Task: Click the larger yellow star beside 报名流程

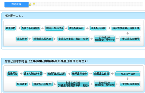Action: pyautogui.click(x=30, y=4)
